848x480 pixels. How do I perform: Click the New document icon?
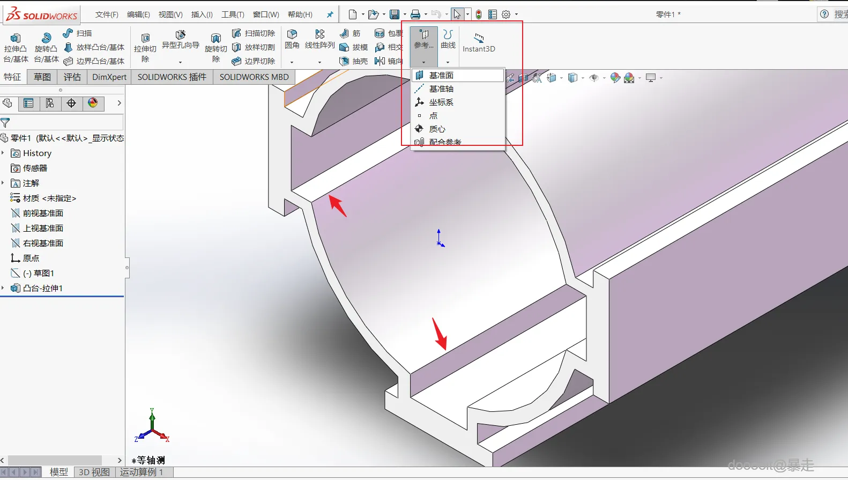pyautogui.click(x=353, y=14)
